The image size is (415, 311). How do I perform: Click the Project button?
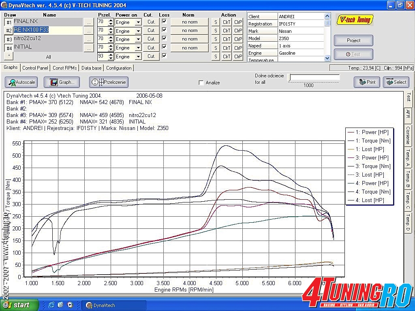(x=353, y=40)
